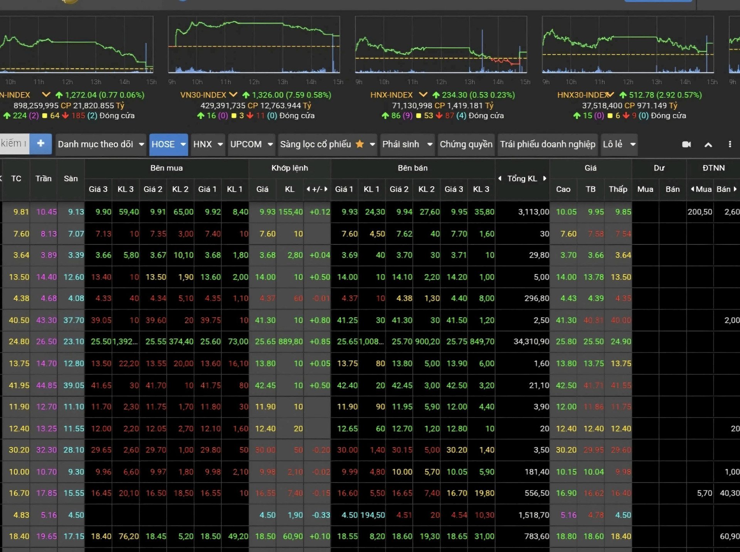Open Trái phiếu doanh nghiệp tab
The height and width of the screenshot is (552, 740).
tap(548, 144)
